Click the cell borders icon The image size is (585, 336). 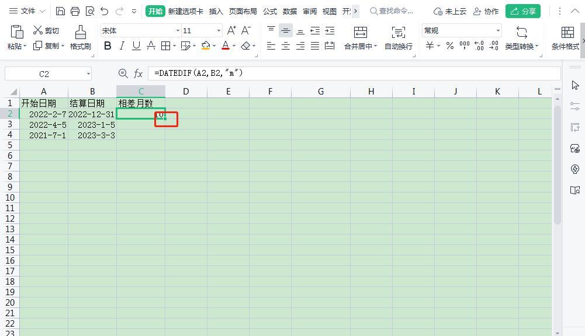[x=165, y=46]
